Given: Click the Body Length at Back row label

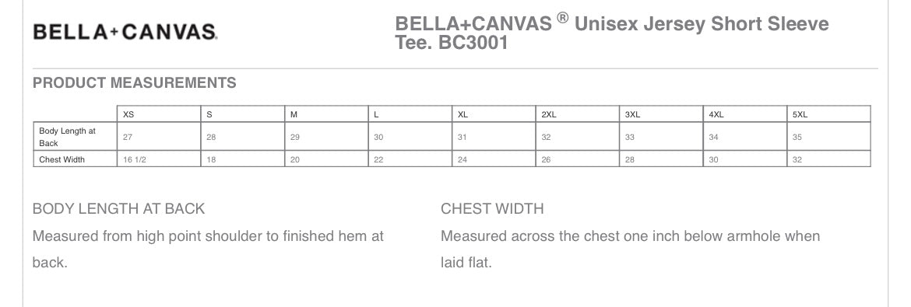Looking at the screenshot, I should point(67,137).
